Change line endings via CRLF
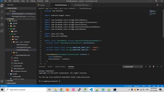 tap(149, 86)
